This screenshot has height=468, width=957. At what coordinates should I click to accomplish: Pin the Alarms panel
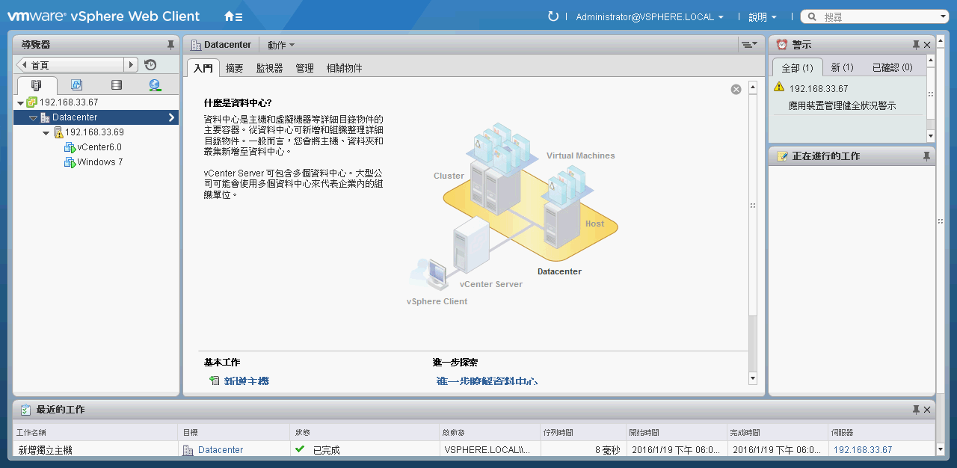[916, 45]
